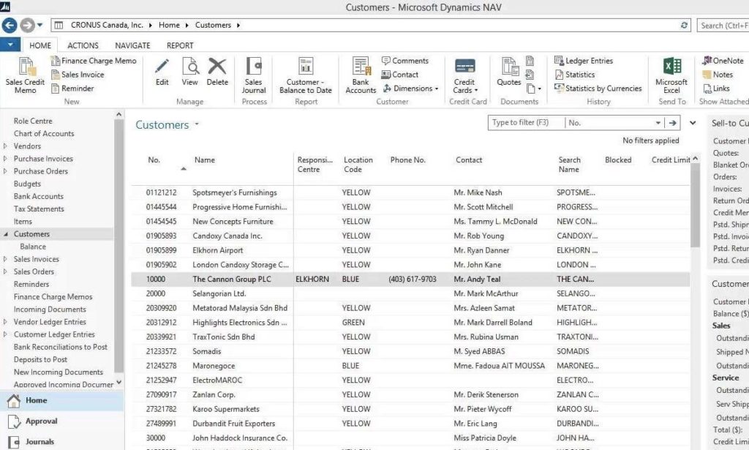Click the navigation pane scrollbar

pos(118,246)
